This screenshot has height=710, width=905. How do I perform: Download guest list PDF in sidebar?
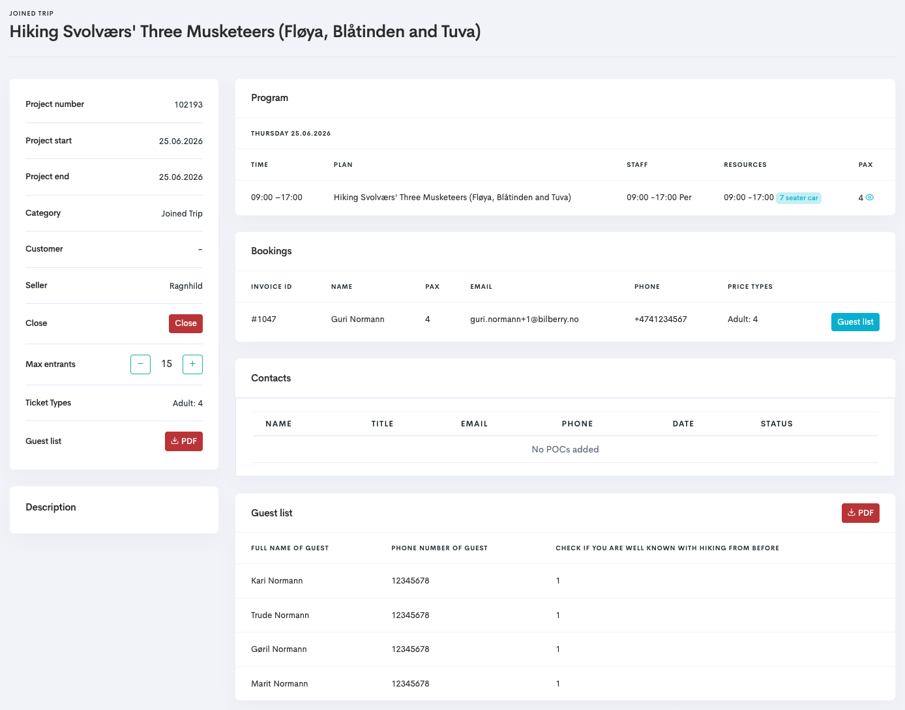coord(184,441)
